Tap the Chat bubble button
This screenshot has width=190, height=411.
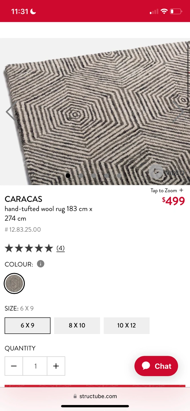pos(156,366)
